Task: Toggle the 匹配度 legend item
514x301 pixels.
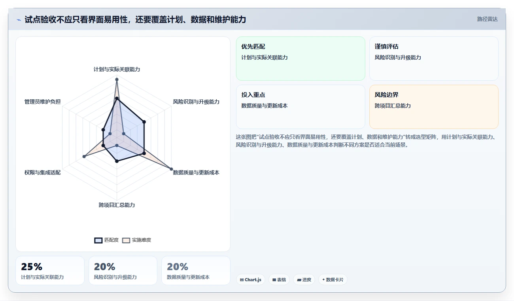Action: click(x=106, y=240)
